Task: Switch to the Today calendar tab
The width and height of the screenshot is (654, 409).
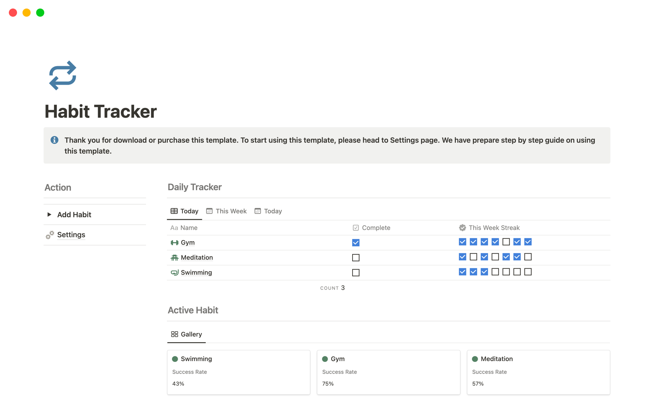Action: [268, 211]
